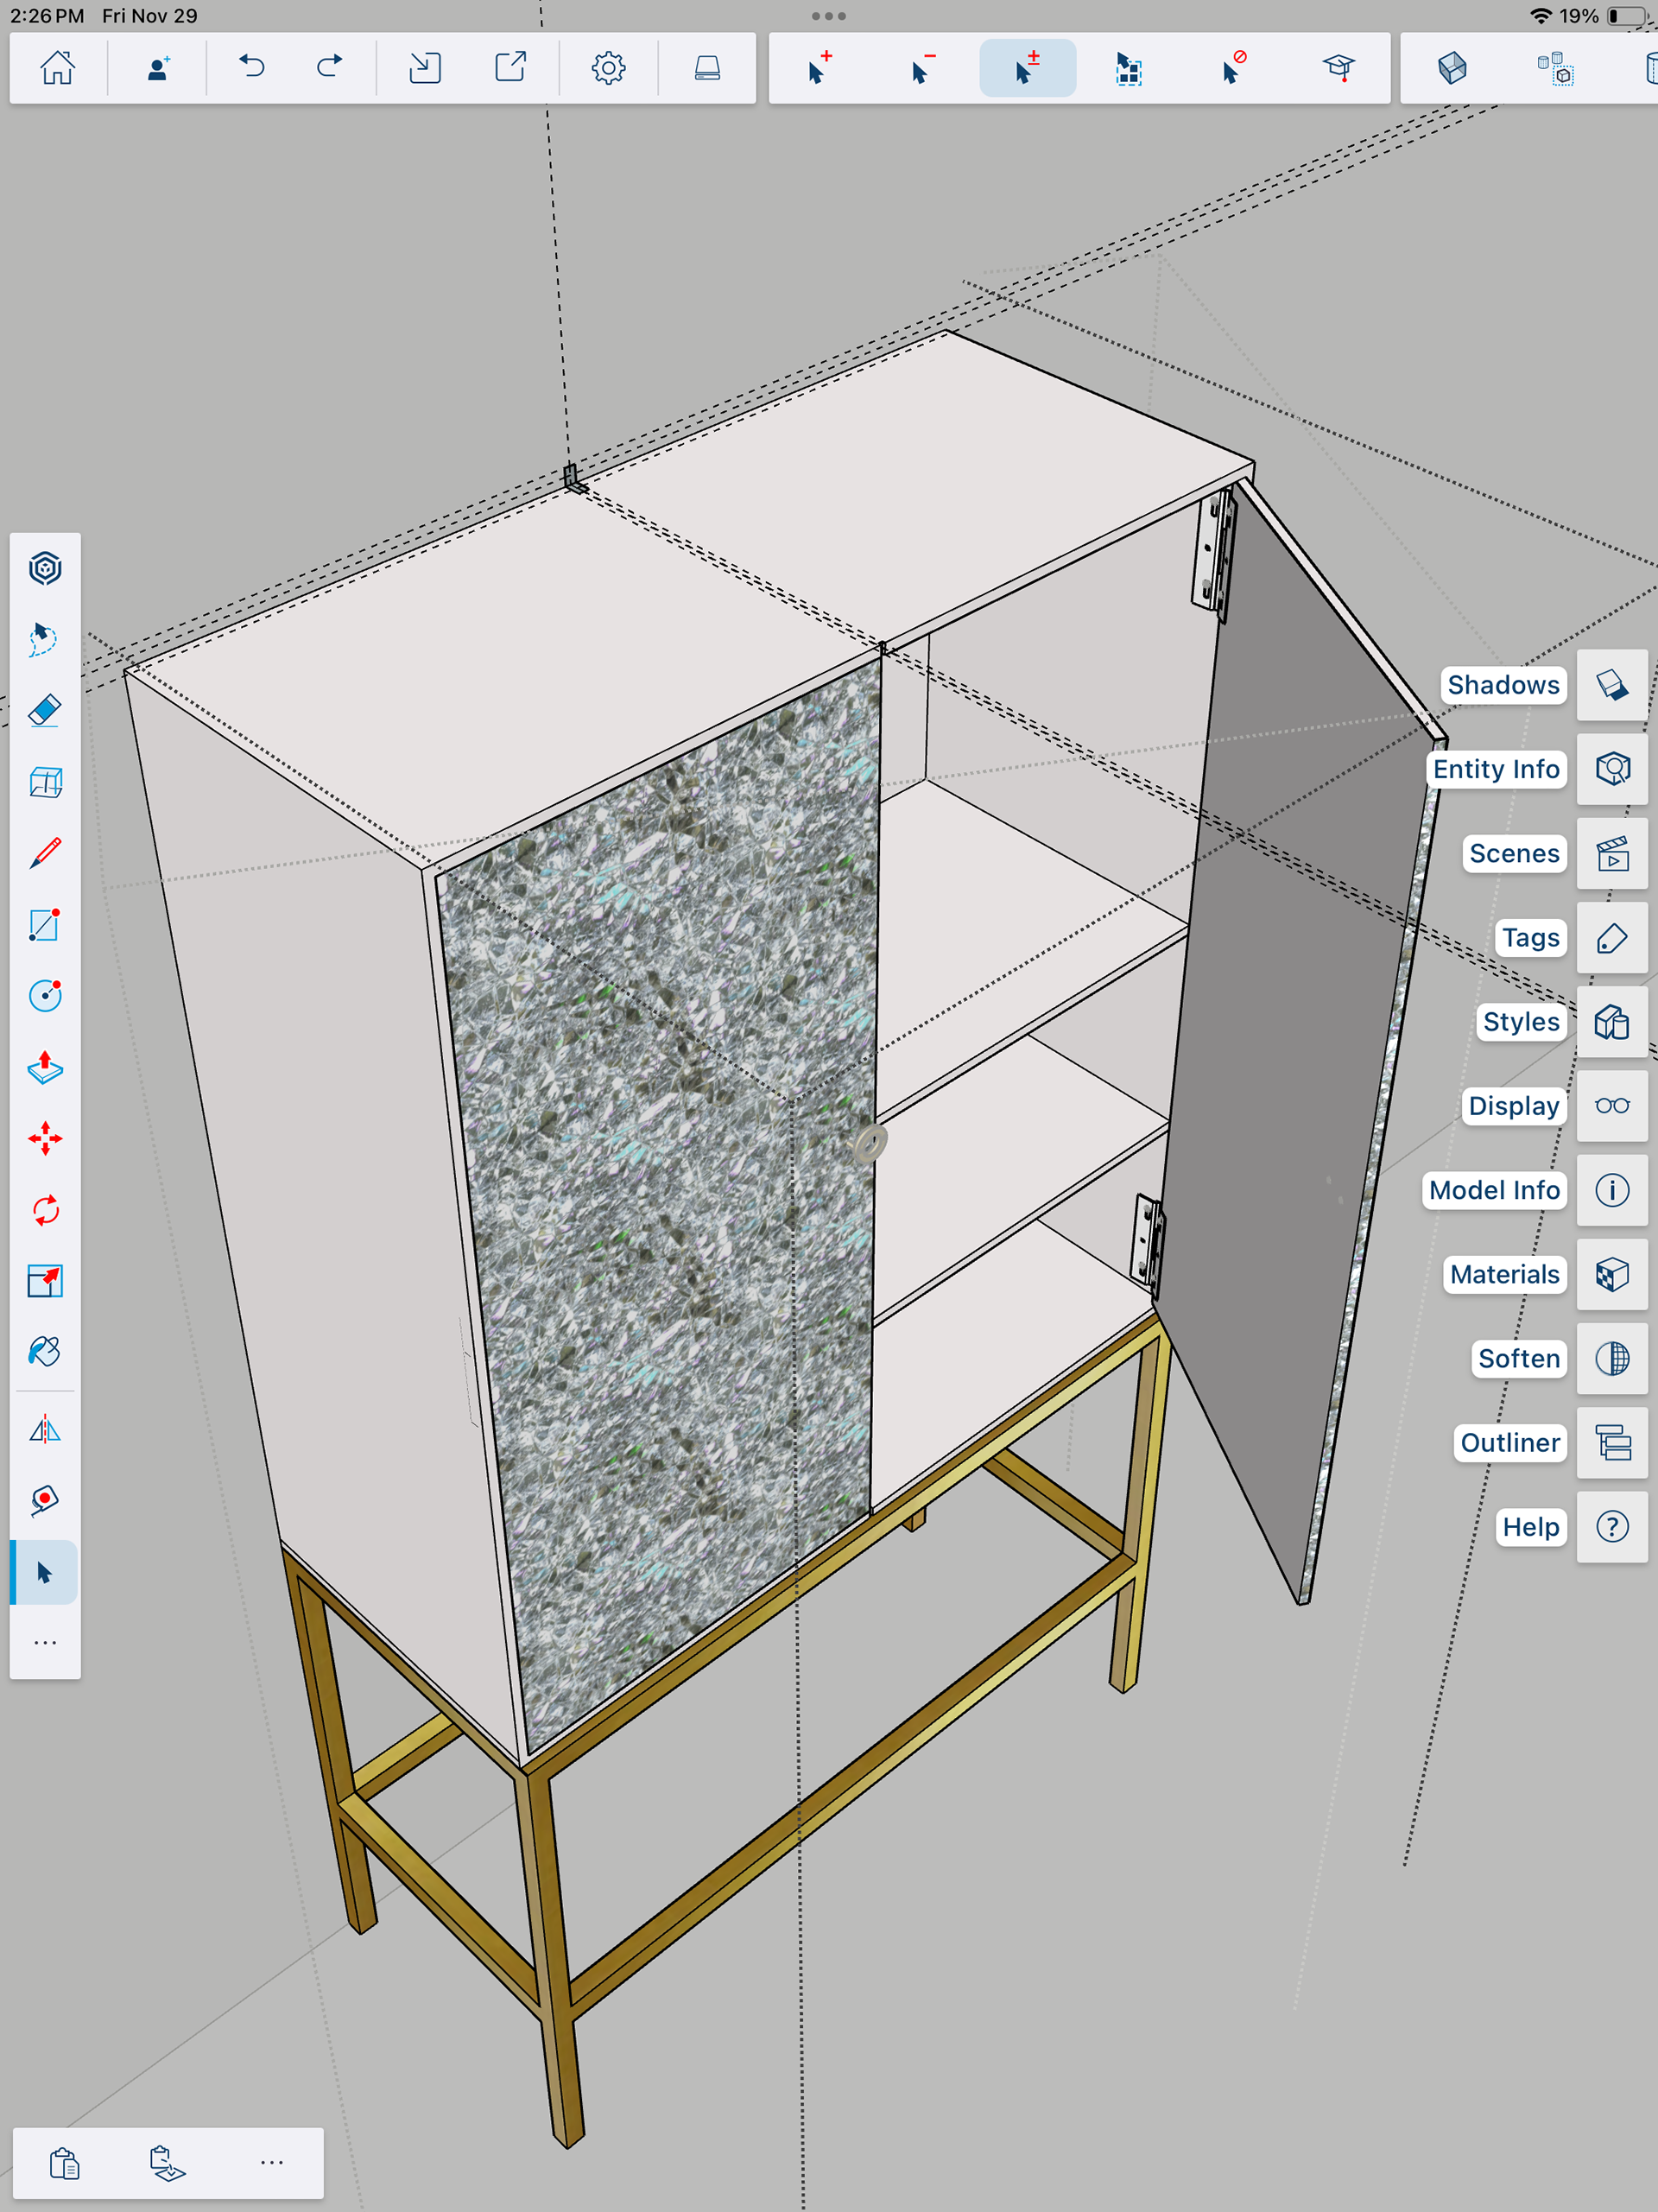Toggle add/subtract selection mode
The width and height of the screenshot is (1658, 2212).
(1027, 68)
